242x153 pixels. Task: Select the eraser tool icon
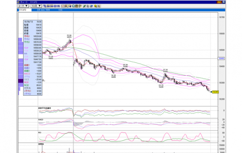coord(91,6)
